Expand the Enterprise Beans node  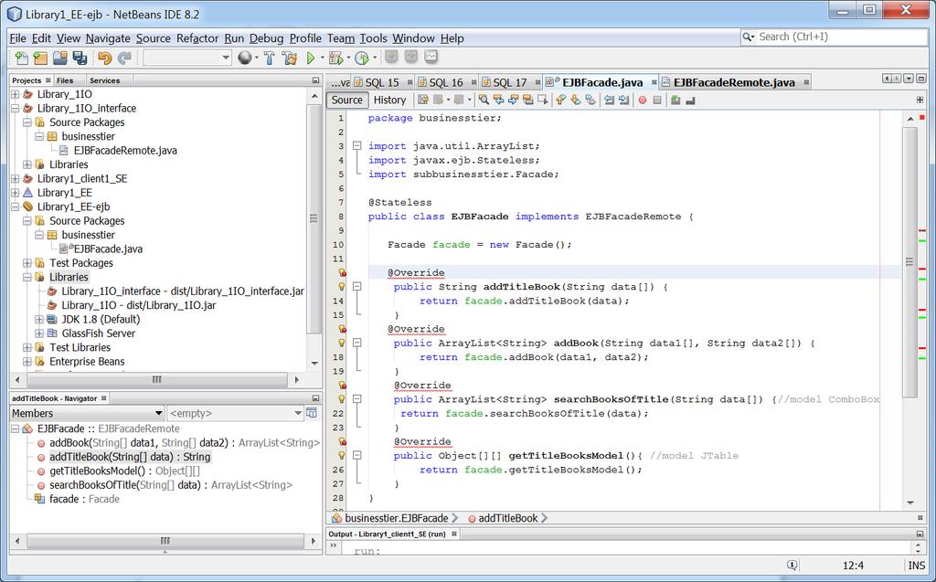[x=27, y=362]
